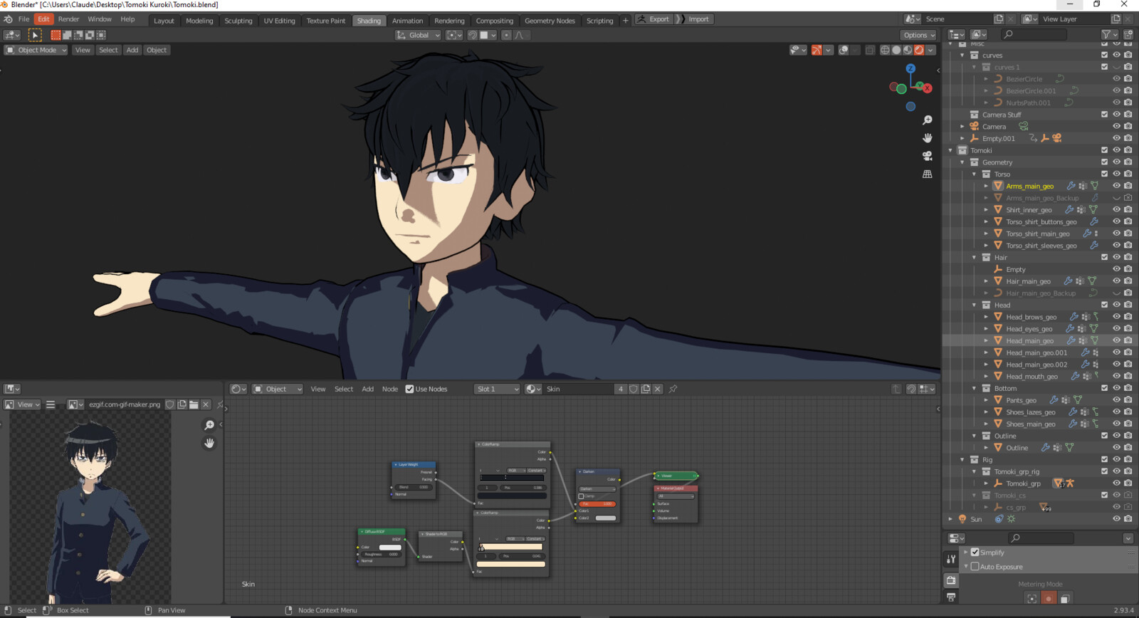This screenshot has height=618, width=1139.
Task: Uncheck the Use Nodes checkbox
Action: pyautogui.click(x=409, y=389)
